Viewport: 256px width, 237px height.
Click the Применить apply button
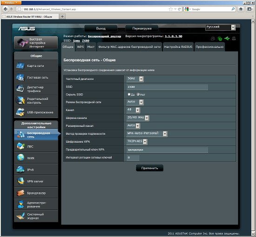pos(149,168)
